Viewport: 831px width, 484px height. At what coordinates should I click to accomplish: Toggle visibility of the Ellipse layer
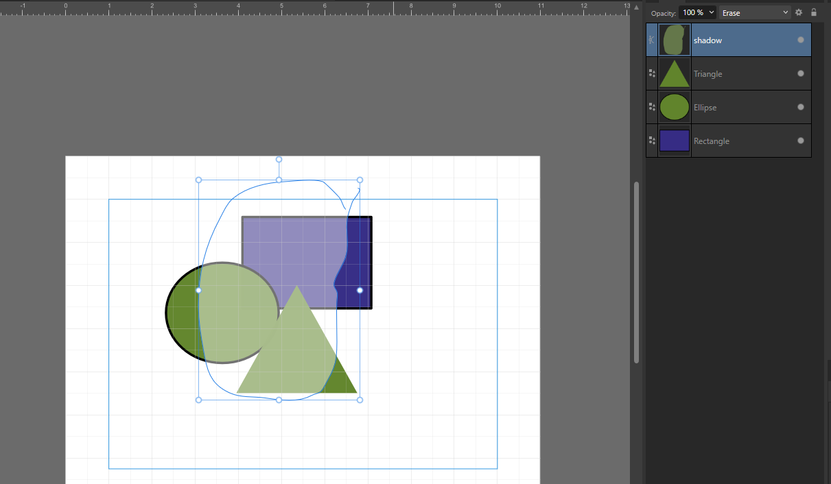(800, 107)
